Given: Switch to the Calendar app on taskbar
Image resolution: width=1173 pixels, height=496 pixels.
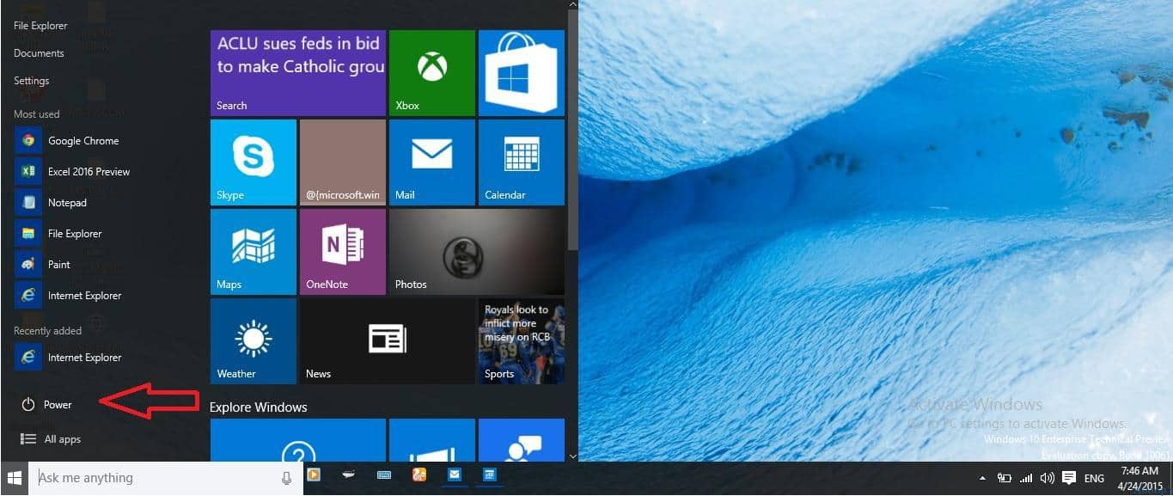Looking at the screenshot, I should (x=489, y=475).
